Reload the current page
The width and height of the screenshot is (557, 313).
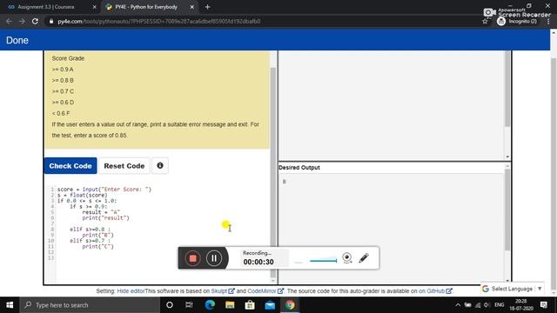pos(35,21)
